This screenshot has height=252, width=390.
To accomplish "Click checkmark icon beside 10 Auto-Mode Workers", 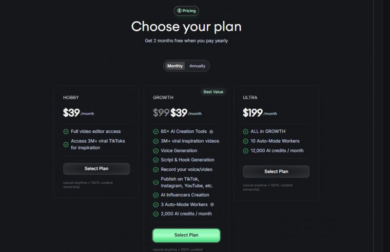I will tap(246, 141).
